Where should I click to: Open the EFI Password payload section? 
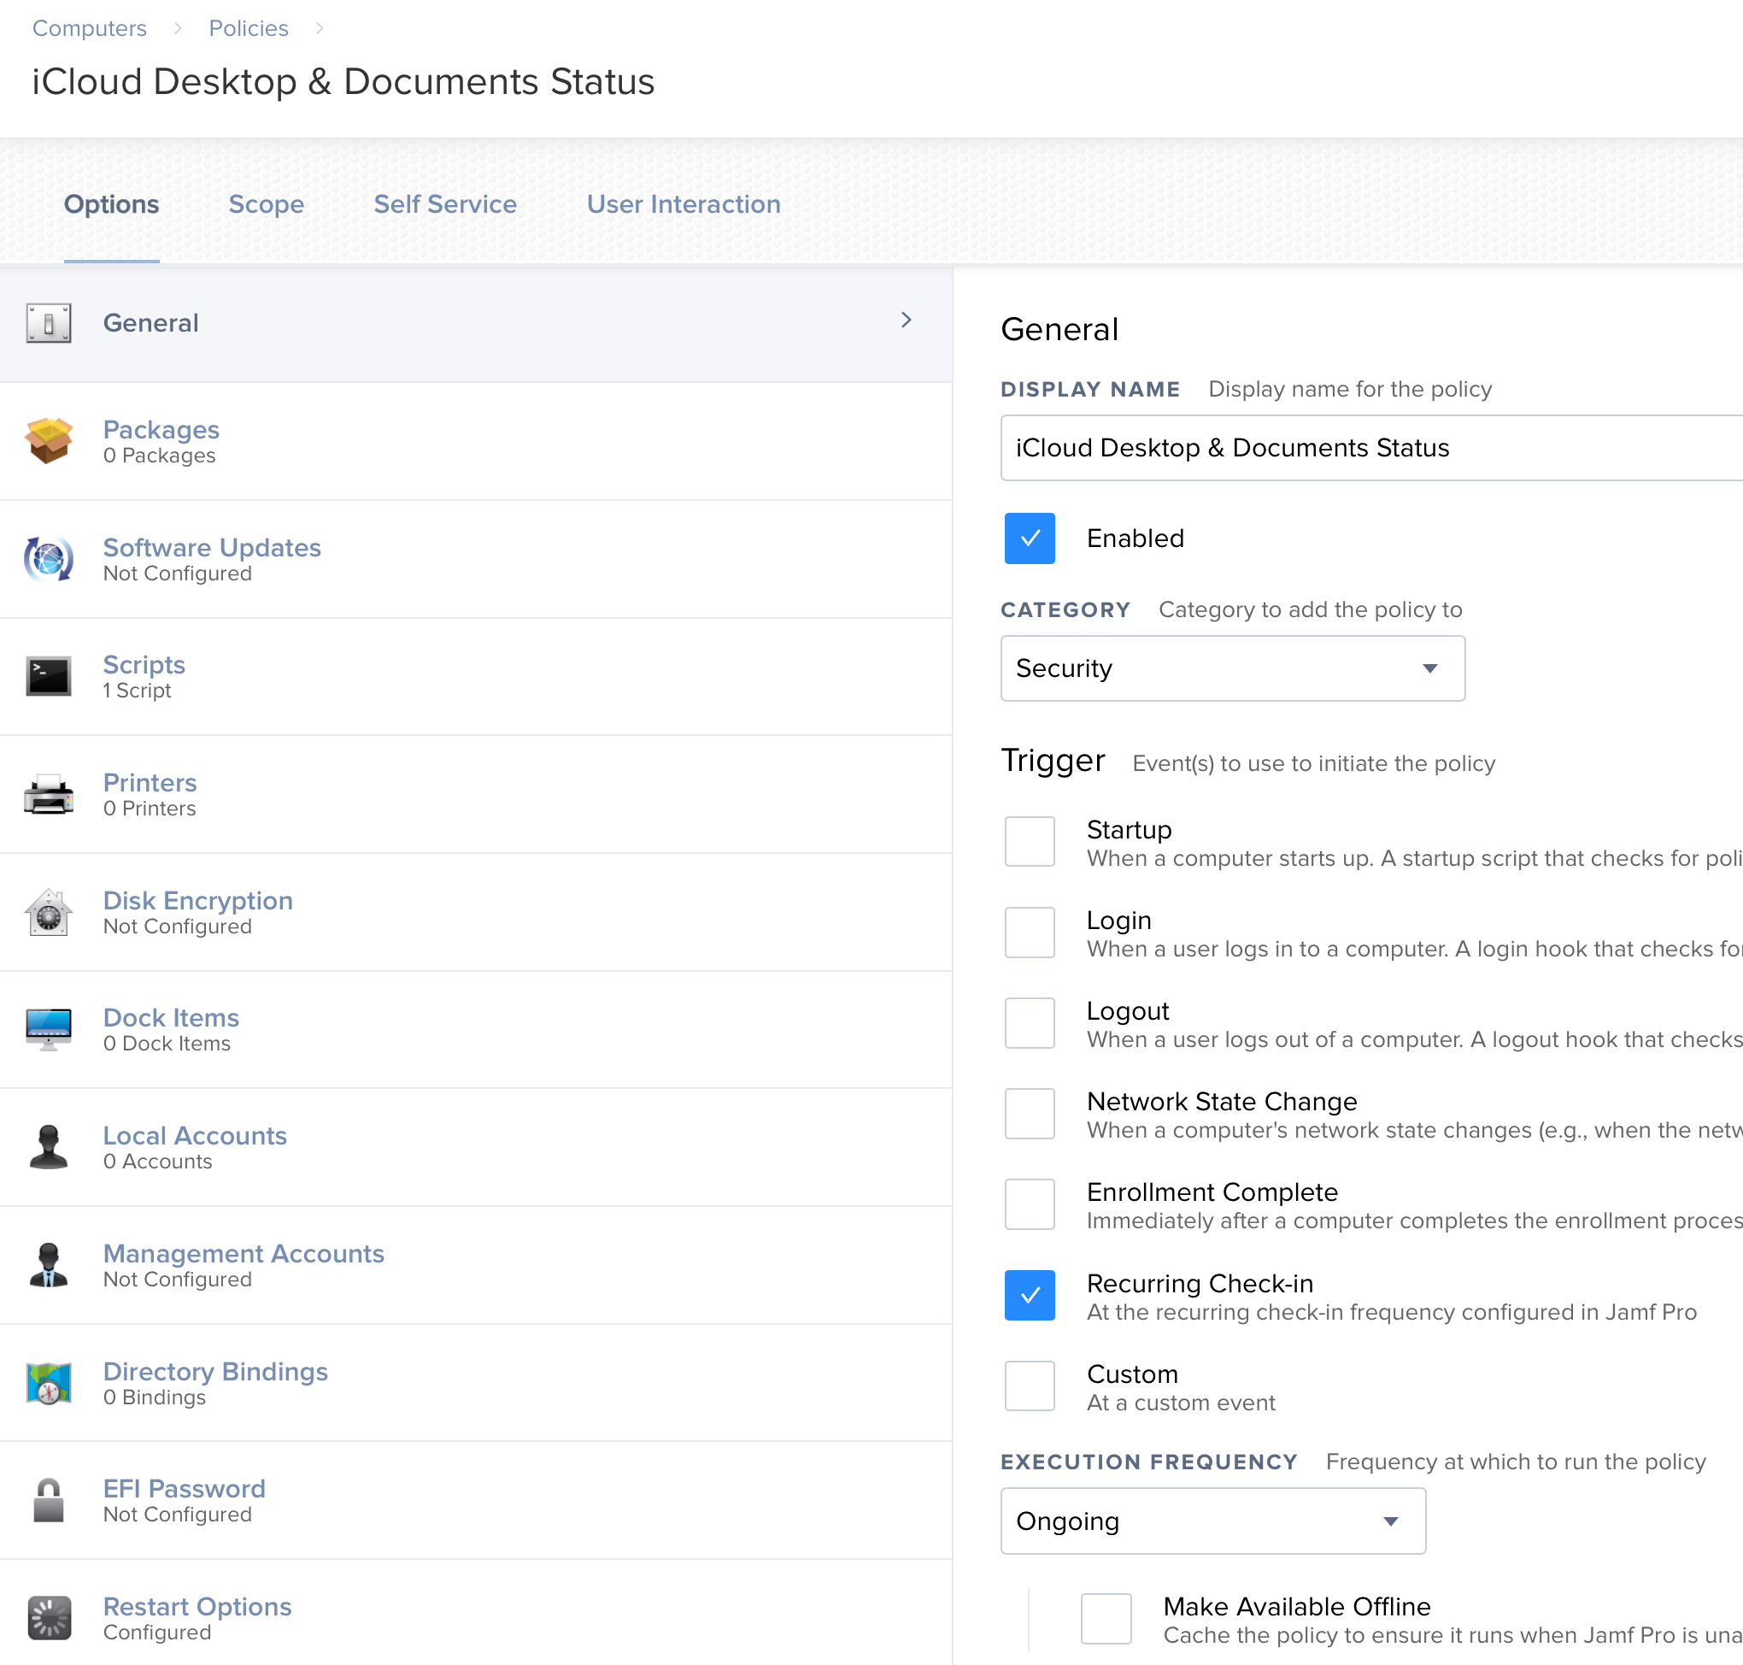coord(476,1501)
